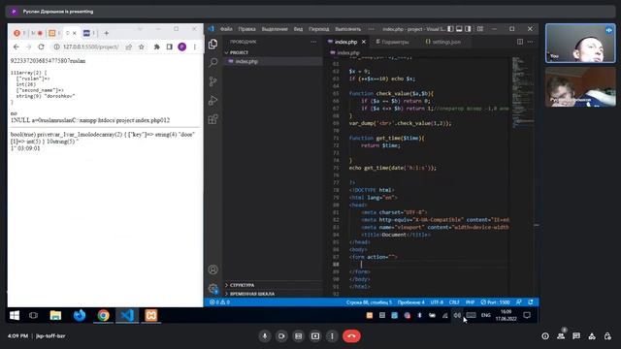621x349 pixels.
Task: Leave the call with the red hang-up button
Action: tap(351, 336)
